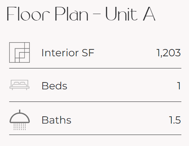
Task: Click the 'Interior SF' label
Action: click(x=68, y=53)
